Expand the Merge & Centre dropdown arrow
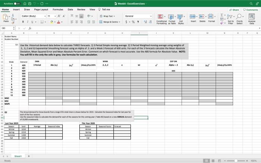The height and width of the screenshot is (163, 261). point(119,22)
